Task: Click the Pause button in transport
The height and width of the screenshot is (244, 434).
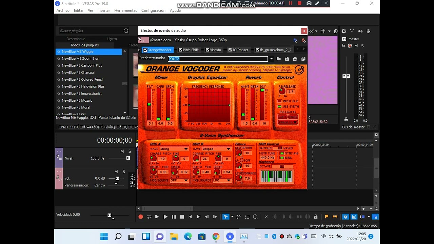Action: pos(174,217)
